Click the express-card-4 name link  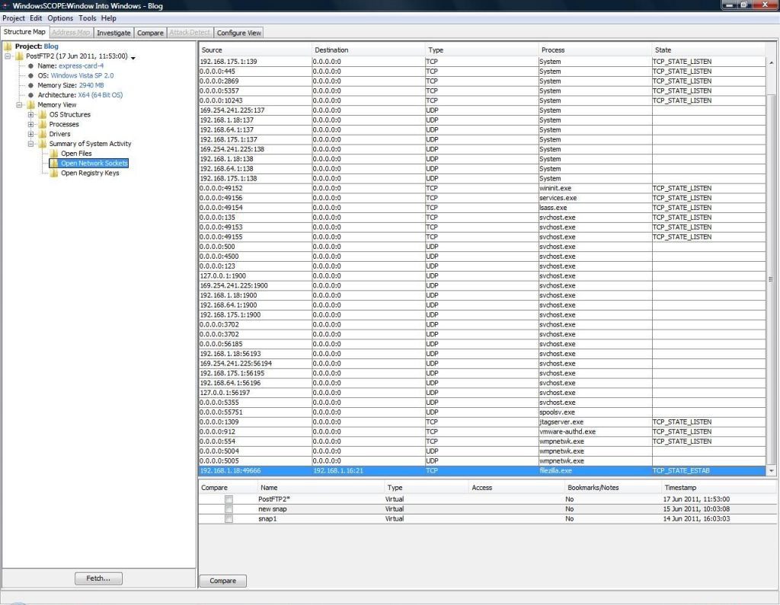[81, 65]
